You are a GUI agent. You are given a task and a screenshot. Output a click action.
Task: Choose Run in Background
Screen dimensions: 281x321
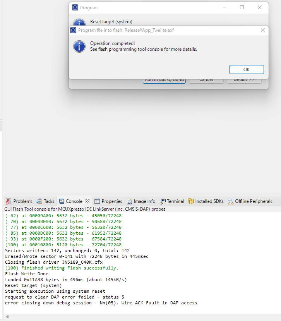click(x=164, y=80)
